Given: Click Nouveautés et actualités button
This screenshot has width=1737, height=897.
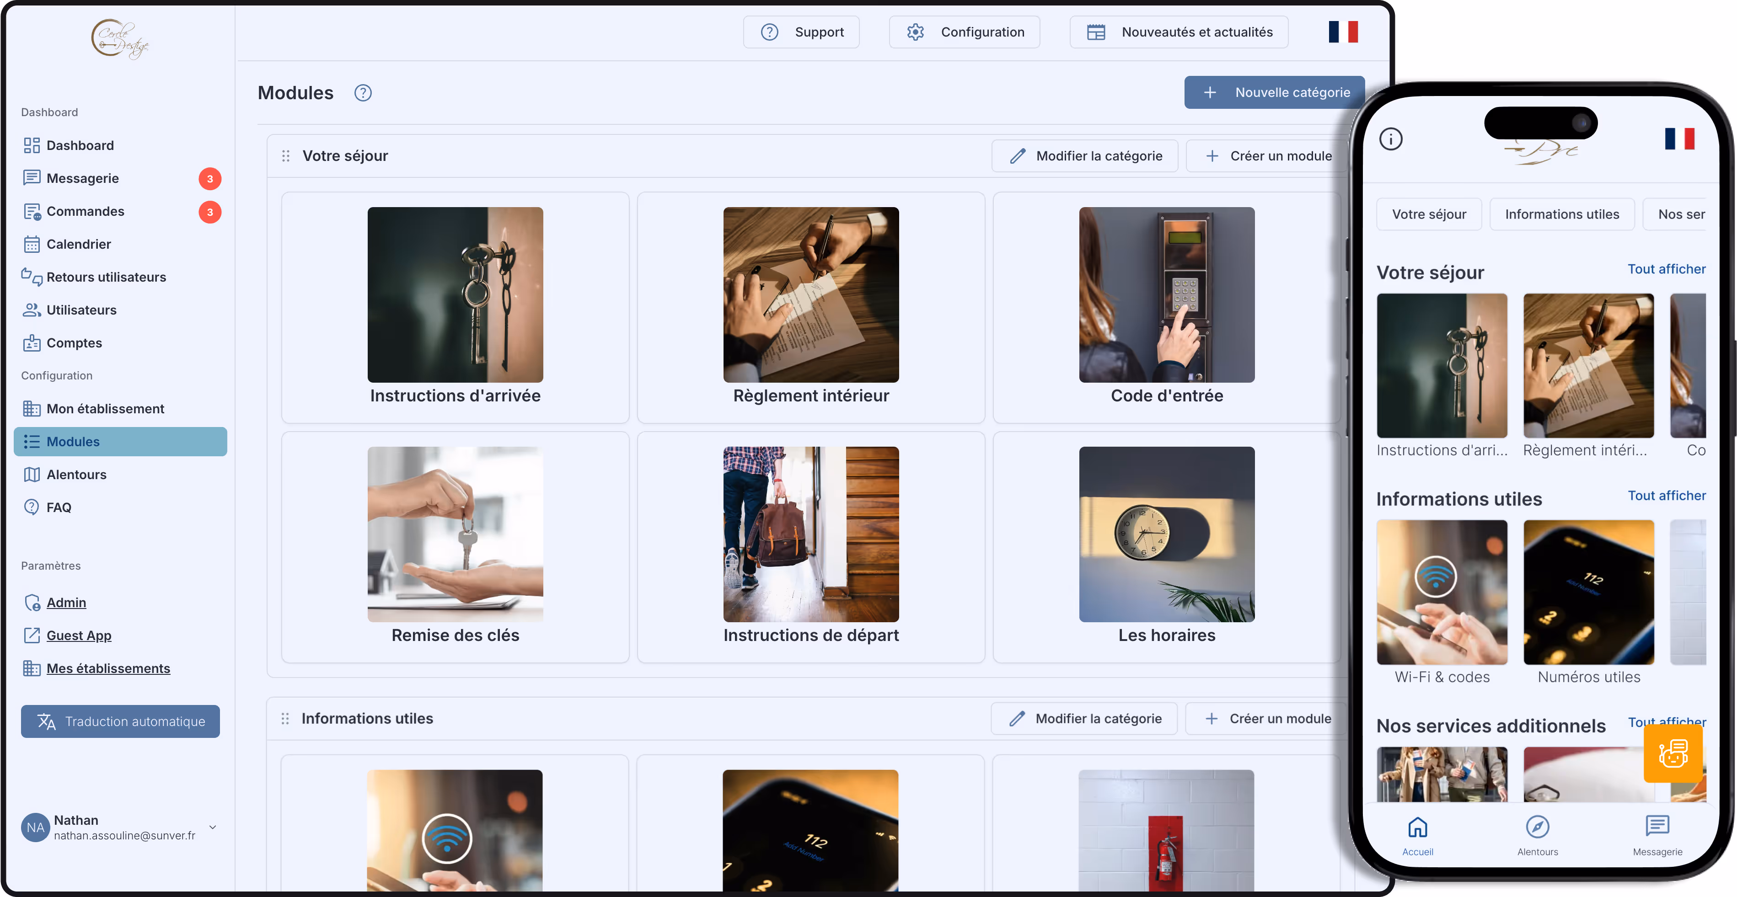Looking at the screenshot, I should [1179, 32].
